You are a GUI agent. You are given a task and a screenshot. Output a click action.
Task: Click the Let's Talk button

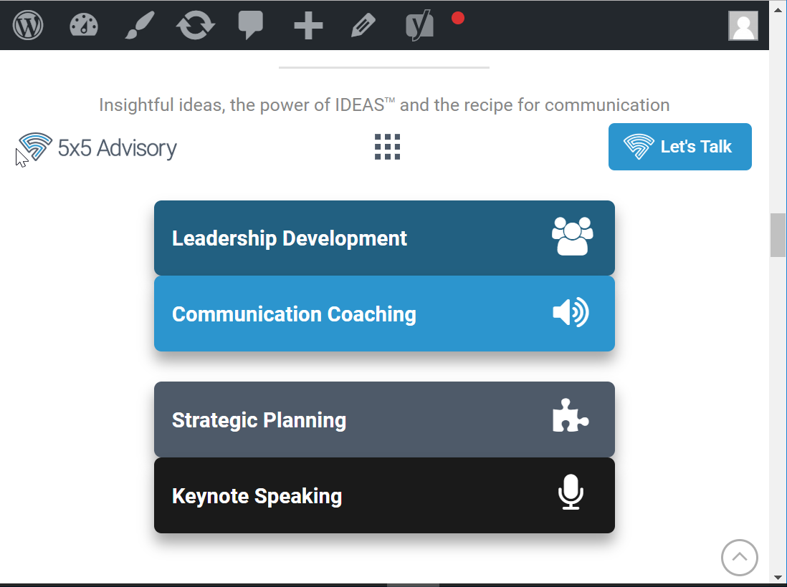coord(679,147)
